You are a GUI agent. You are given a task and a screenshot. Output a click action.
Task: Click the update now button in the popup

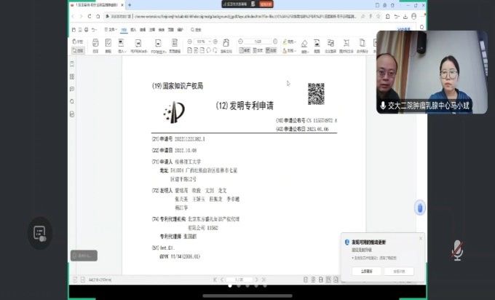[x=366, y=270]
